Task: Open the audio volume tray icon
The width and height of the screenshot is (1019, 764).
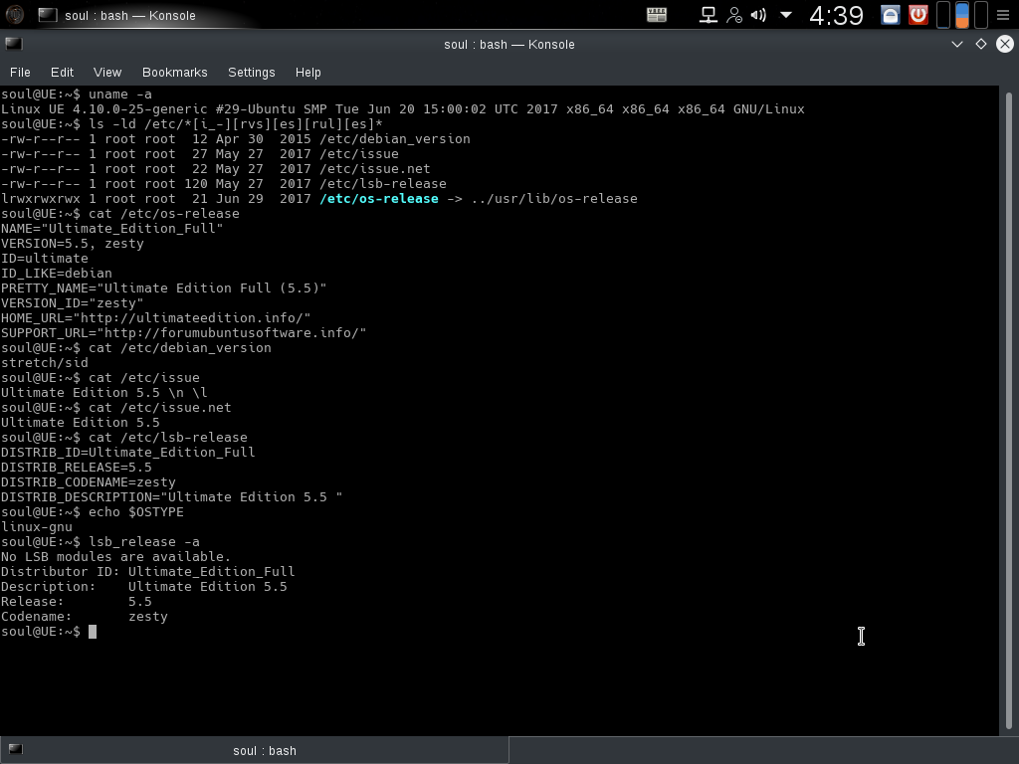Action: (x=758, y=14)
